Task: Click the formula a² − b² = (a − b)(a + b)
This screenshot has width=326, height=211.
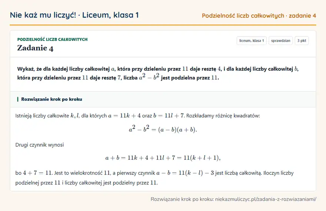Action: pyautogui.click(x=163, y=129)
